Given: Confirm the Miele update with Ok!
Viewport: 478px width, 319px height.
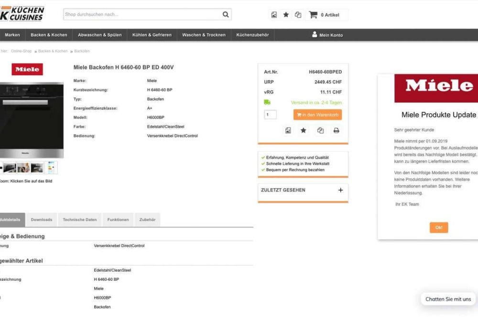Looking at the screenshot, I should coord(439,228).
